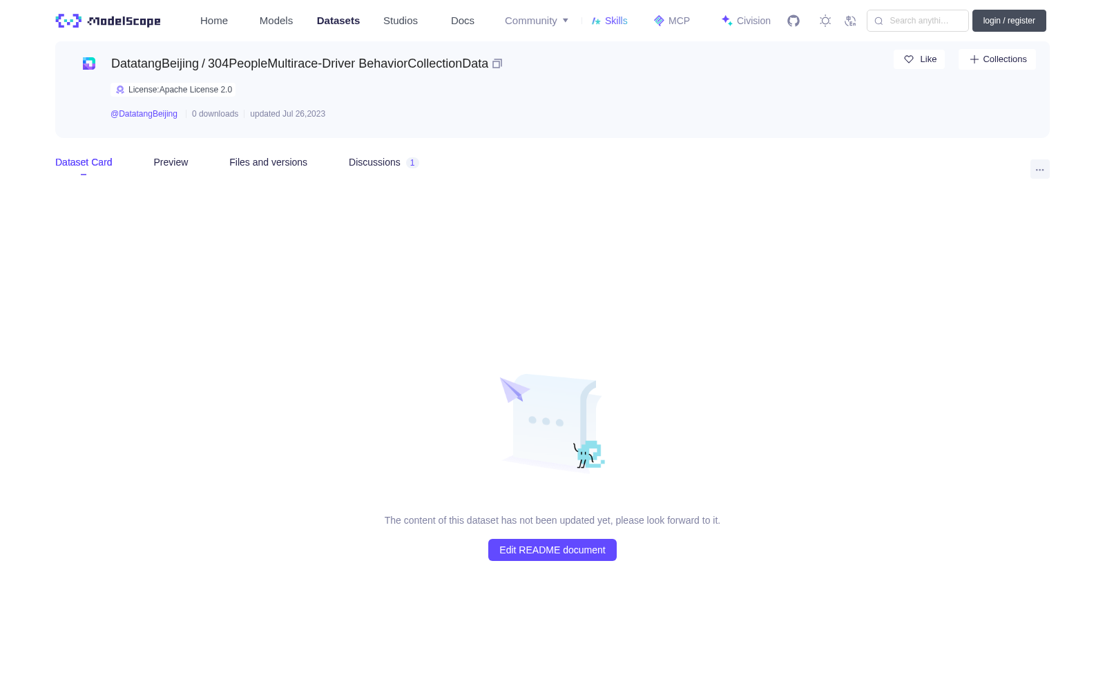
Task: Click the Discussions count badge '1'
Action: coord(412,163)
